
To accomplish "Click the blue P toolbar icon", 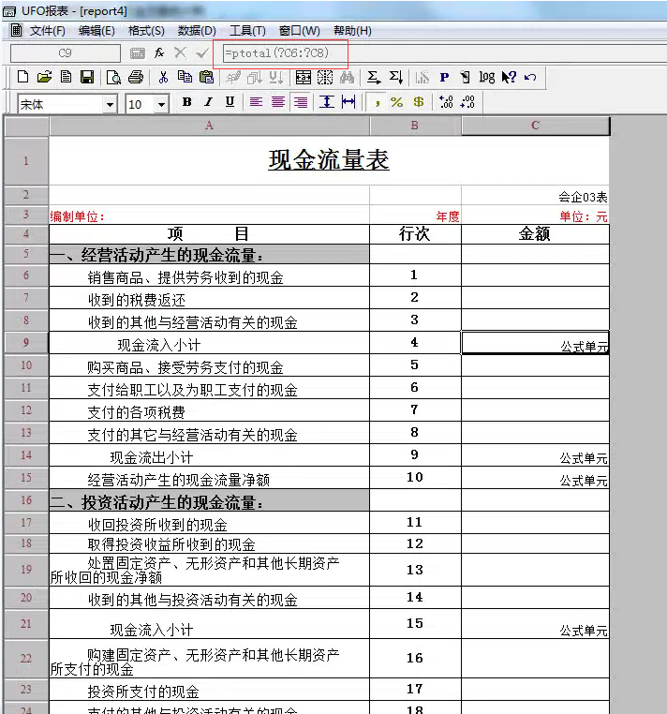I will tap(444, 78).
